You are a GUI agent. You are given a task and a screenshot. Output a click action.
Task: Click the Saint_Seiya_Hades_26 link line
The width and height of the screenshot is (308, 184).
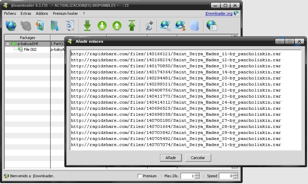click(176, 114)
